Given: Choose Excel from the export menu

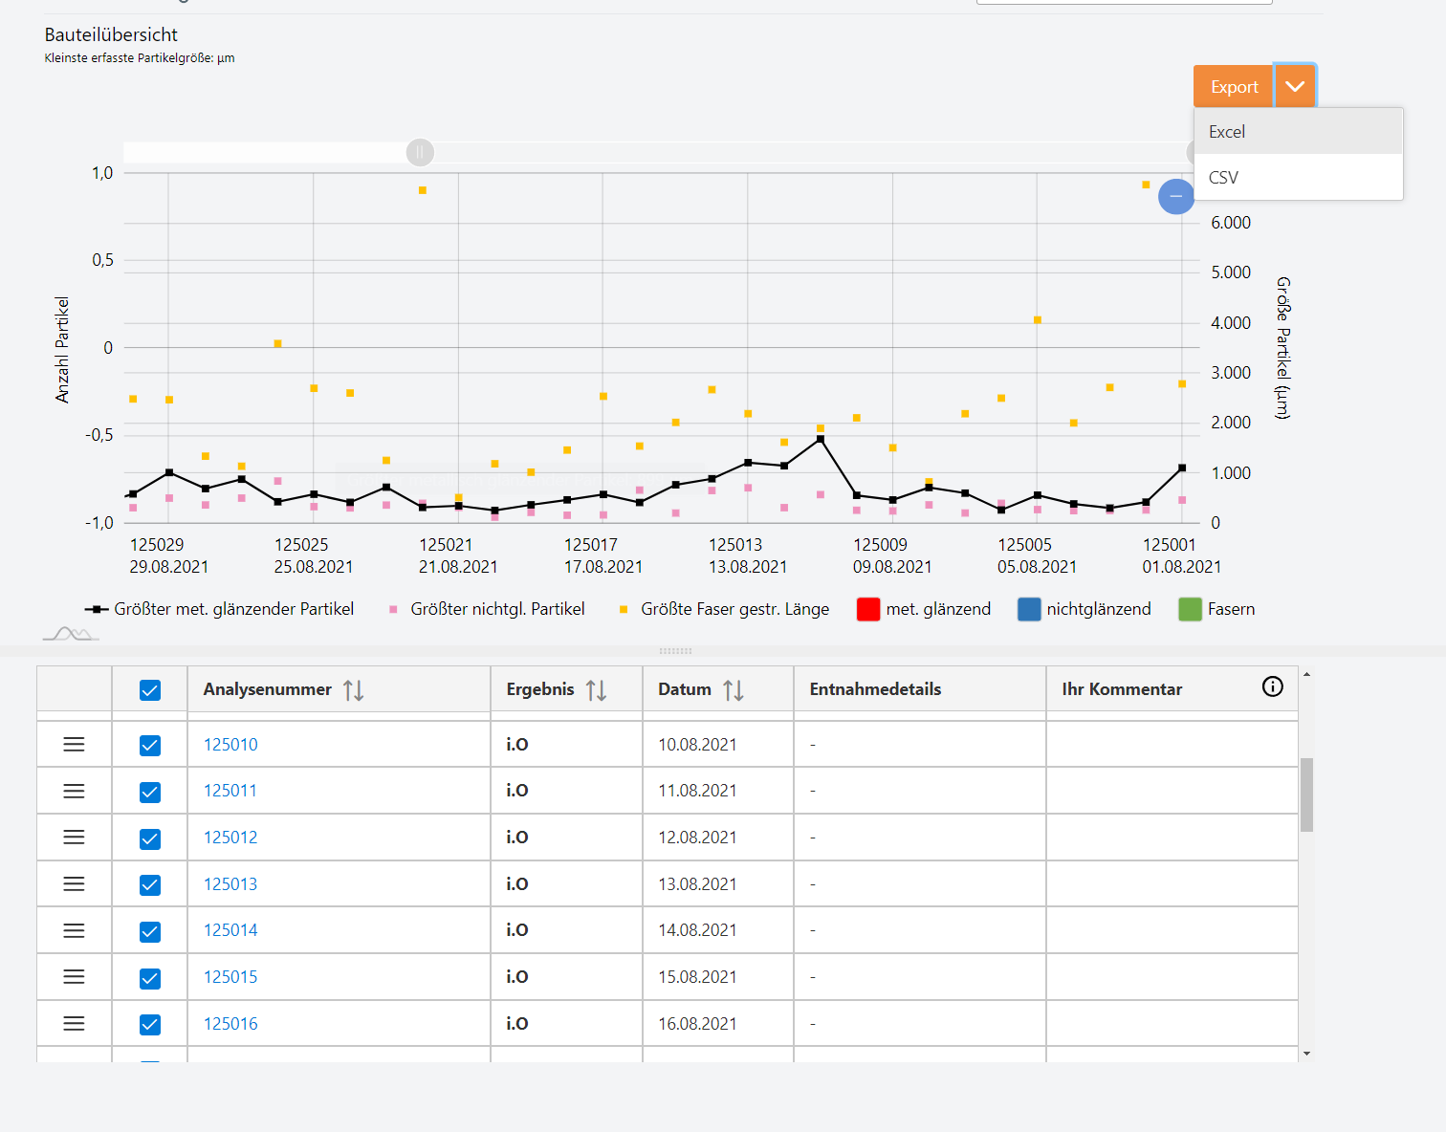Looking at the screenshot, I should pyautogui.click(x=1227, y=132).
